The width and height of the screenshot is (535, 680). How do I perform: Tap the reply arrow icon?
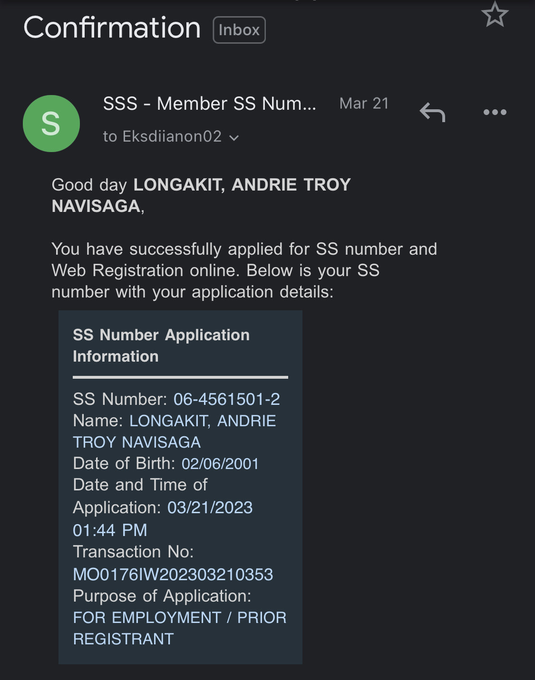point(432,113)
